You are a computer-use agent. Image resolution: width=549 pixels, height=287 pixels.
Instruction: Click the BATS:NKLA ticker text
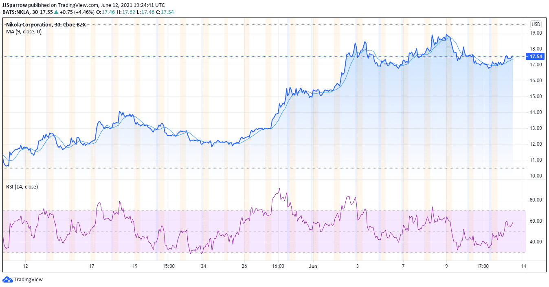(16, 12)
